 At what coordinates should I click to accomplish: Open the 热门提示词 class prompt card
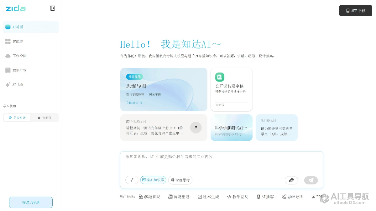click(x=277, y=128)
